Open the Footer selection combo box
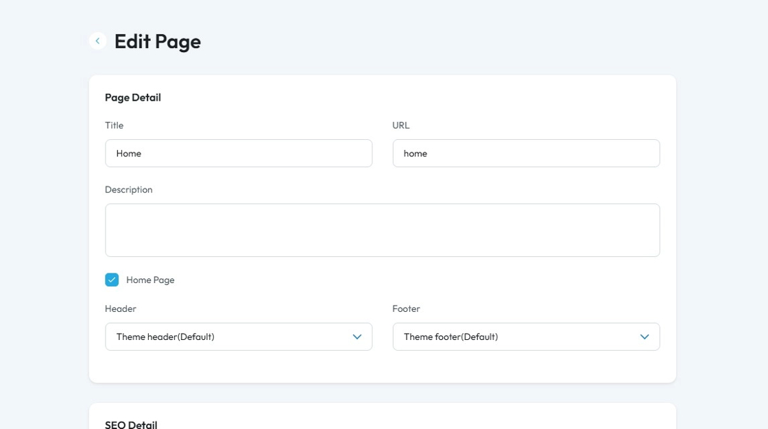Screen dimensions: 768x429 [525, 337]
